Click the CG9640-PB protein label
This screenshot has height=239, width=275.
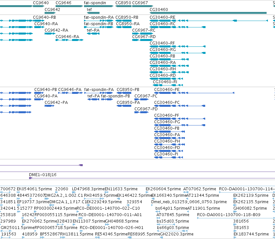click(46, 89)
